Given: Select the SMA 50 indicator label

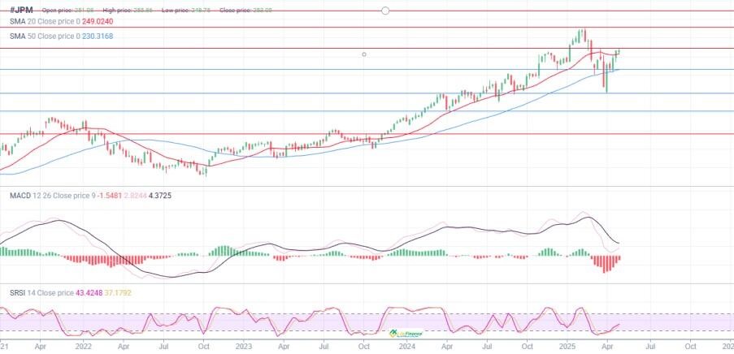Looking at the screenshot, I should click(45, 36).
